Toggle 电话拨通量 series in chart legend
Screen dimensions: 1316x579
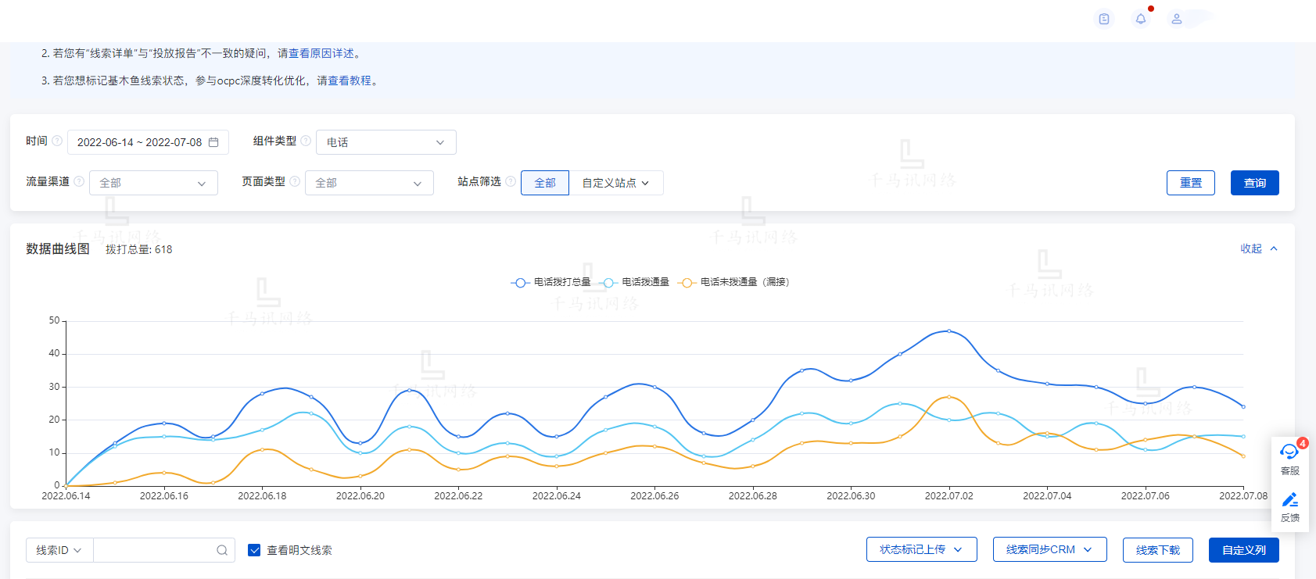click(x=636, y=282)
